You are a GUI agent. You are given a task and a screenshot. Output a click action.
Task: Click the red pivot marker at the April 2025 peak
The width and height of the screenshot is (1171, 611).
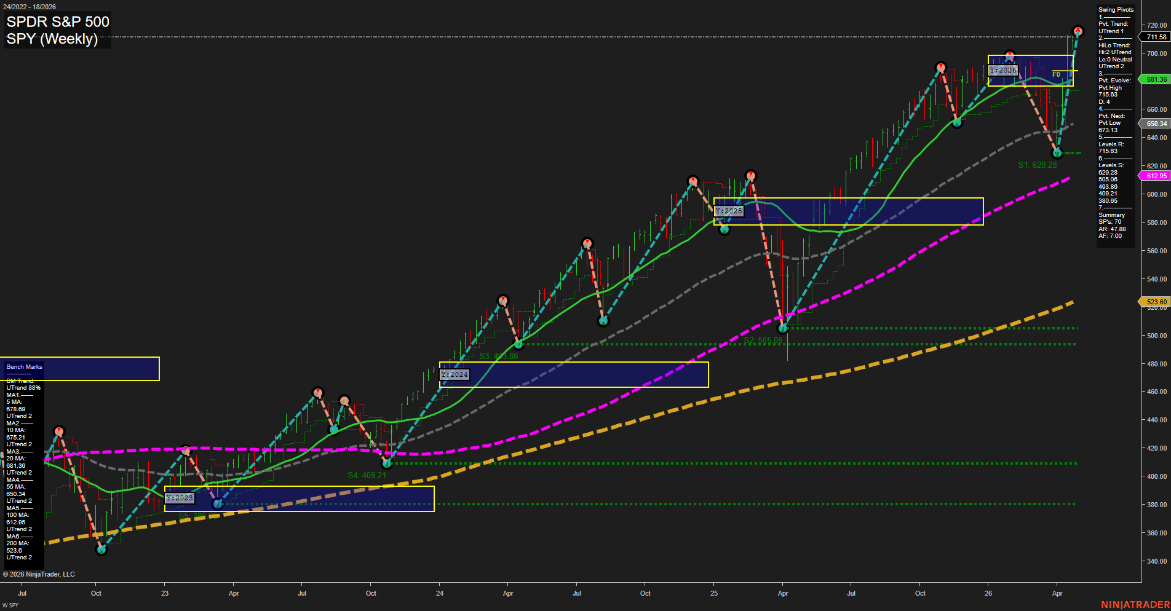coord(751,175)
